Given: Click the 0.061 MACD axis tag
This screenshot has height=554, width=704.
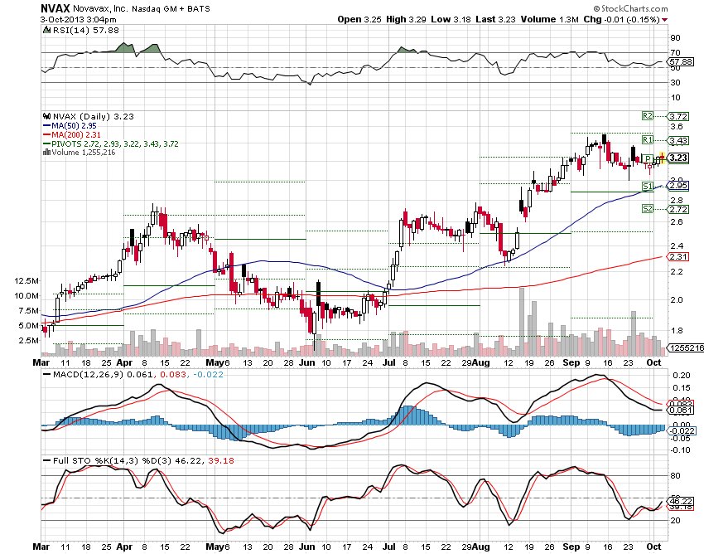Looking at the screenshot, I should coord(680,411).
